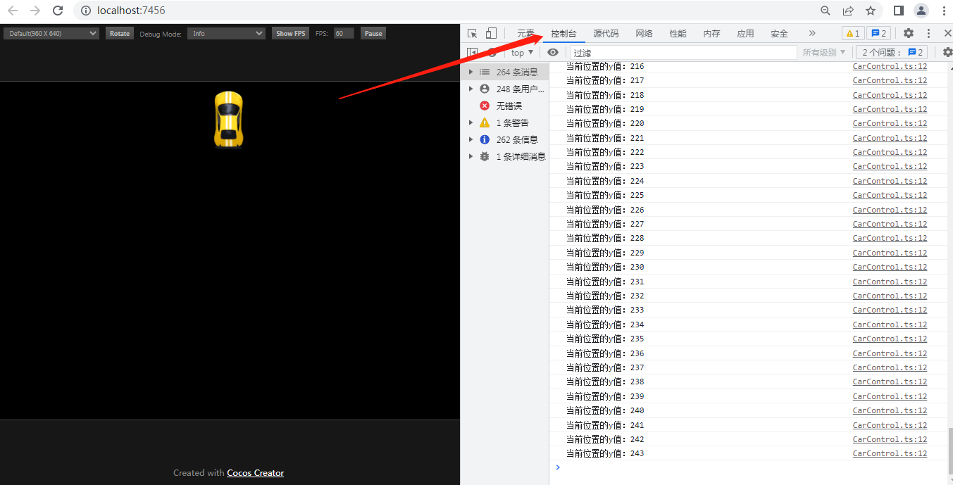Screen dimensions: 953x485
Task: Switch to the 元素 tab
Action: click(x=525, y=33)
